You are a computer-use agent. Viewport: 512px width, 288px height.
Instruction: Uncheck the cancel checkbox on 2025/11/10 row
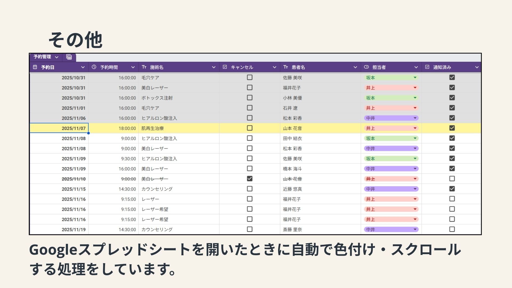click(x=250, y=179)
